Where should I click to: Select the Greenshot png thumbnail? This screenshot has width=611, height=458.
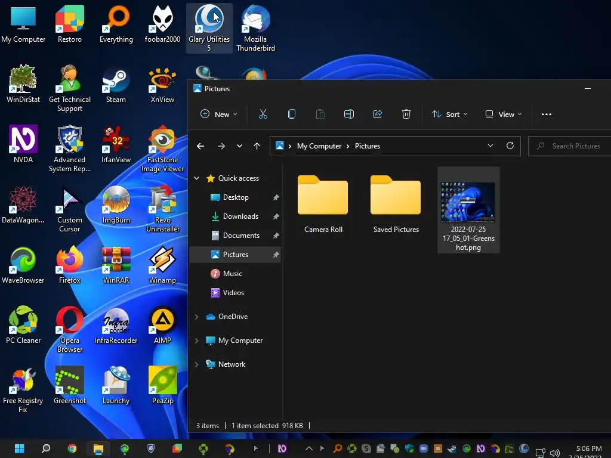[468, 203]
